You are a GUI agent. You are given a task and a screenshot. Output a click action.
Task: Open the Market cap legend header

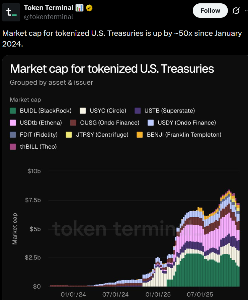(25, 100)
